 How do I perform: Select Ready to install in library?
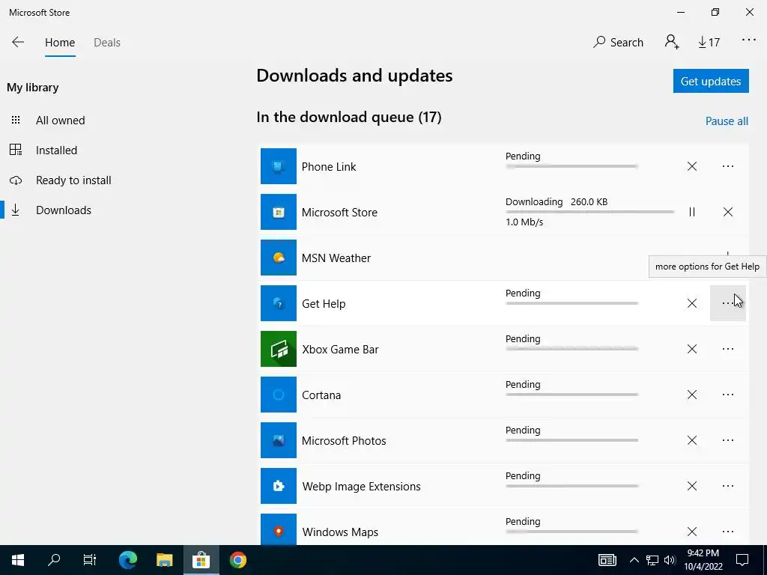pyautogui.click(x=73, y=180)
